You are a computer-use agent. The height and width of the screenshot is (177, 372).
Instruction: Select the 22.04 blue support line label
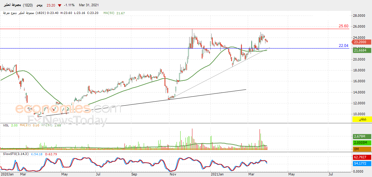(344, 46)
